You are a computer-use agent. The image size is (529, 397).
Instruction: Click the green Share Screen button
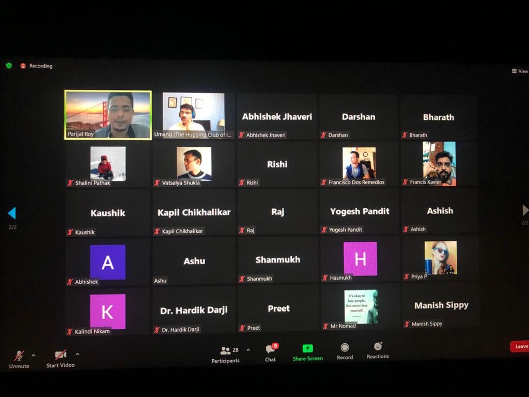point(308,353)
